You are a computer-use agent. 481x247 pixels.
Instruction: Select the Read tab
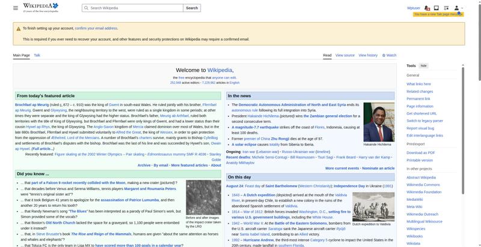tap(327, 55)
